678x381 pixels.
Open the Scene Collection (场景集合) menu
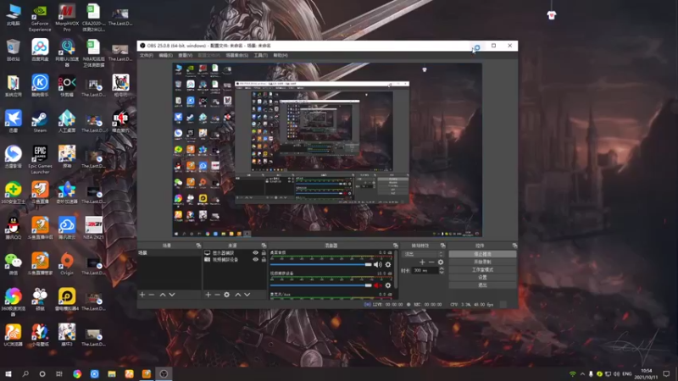point(237,55)
